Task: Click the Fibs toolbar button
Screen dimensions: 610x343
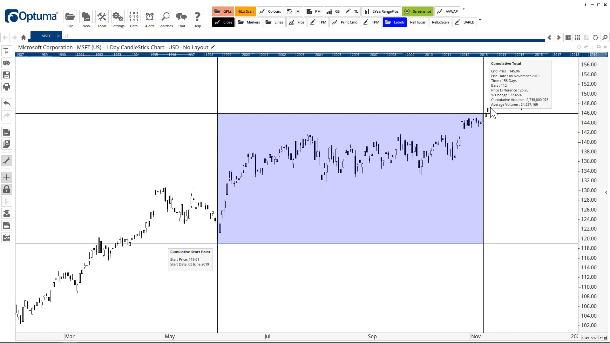Action: point(296,22)
